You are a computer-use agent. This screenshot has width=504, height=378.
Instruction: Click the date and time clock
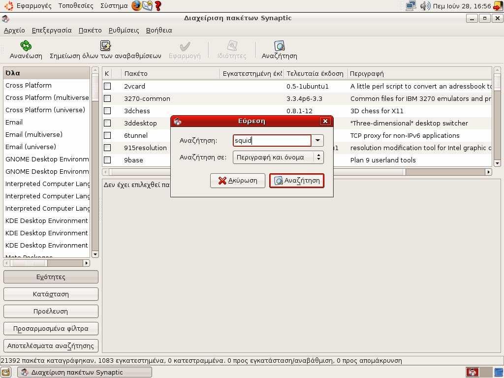click(462, 6)
